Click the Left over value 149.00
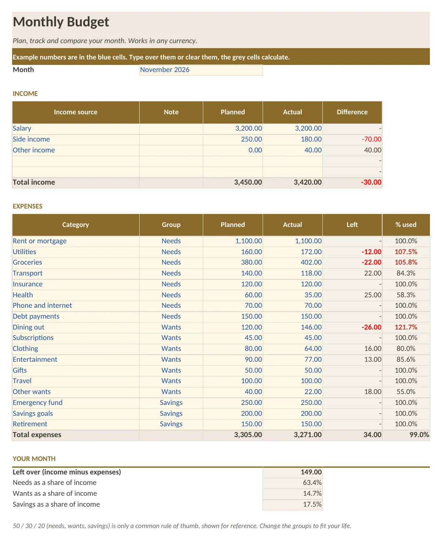The height and width of the screenshot is (541, 442). tap(293, 472)
